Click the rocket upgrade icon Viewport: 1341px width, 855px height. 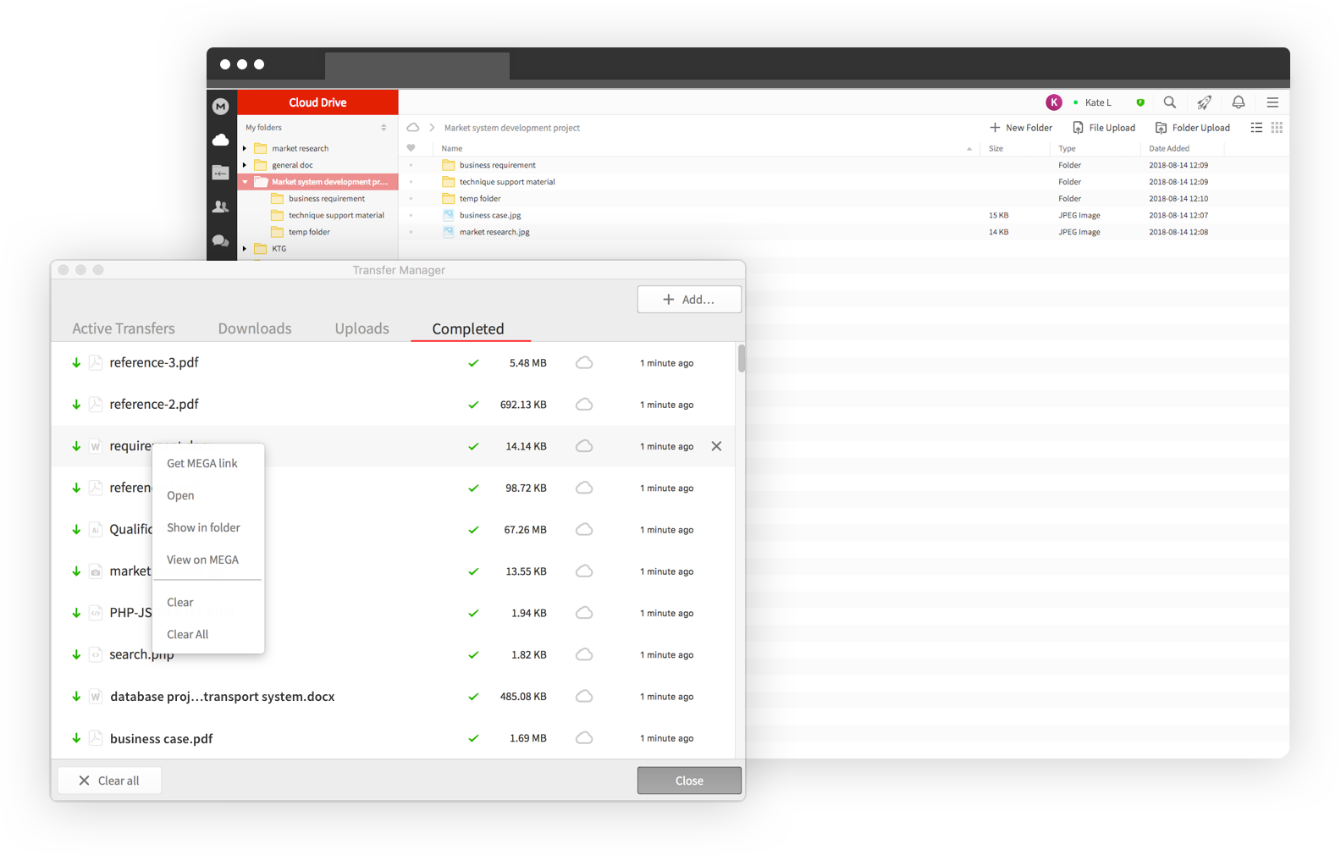[x=1204, y=102]
